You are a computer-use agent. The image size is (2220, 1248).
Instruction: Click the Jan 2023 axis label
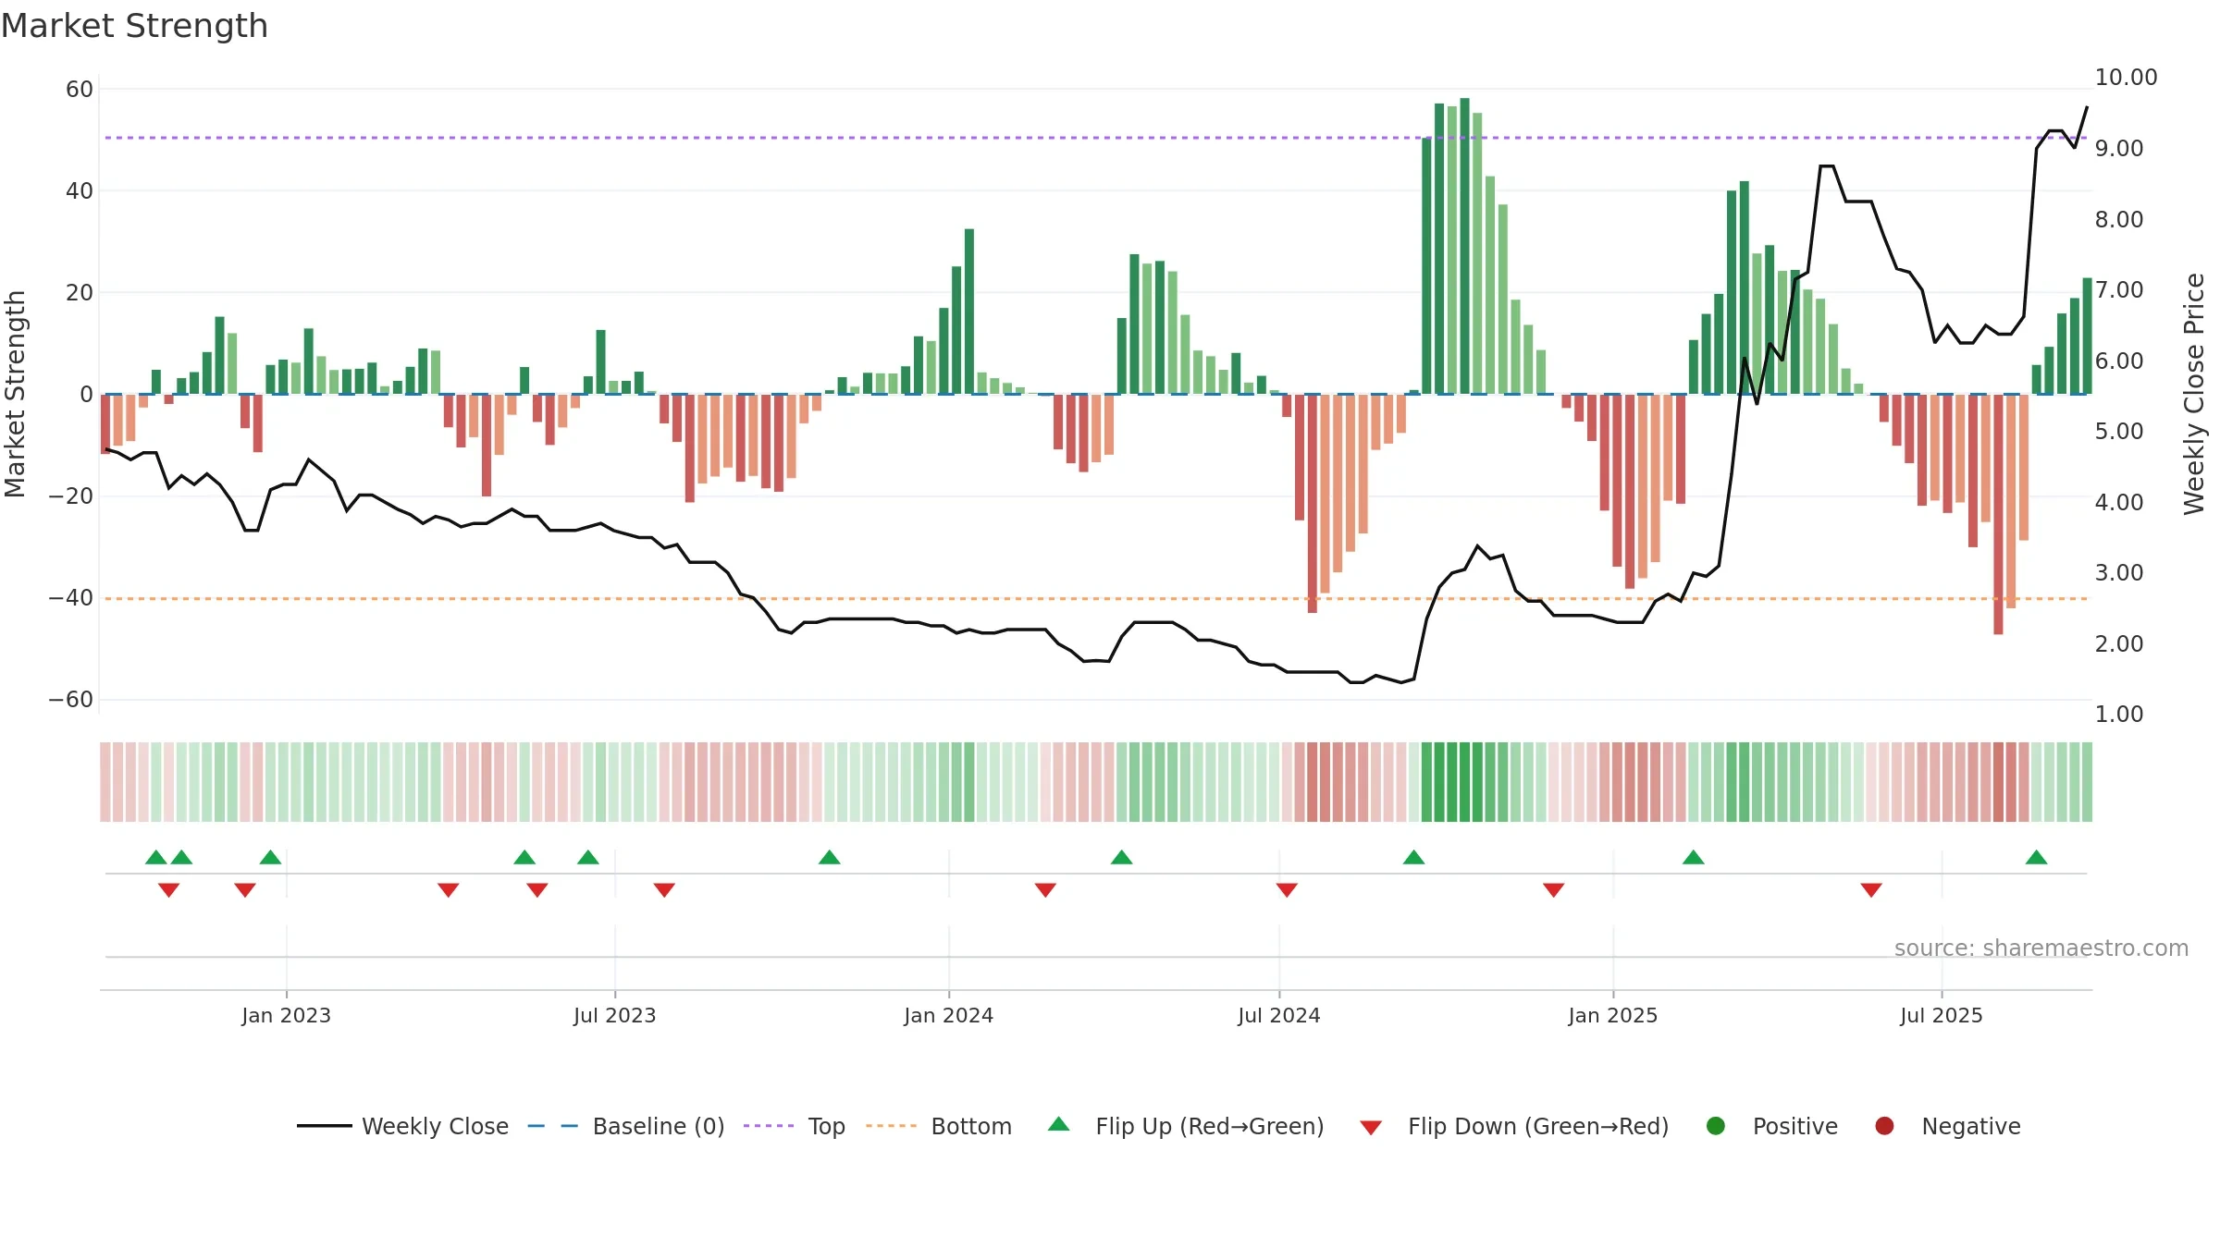(x=287, y=1015)
